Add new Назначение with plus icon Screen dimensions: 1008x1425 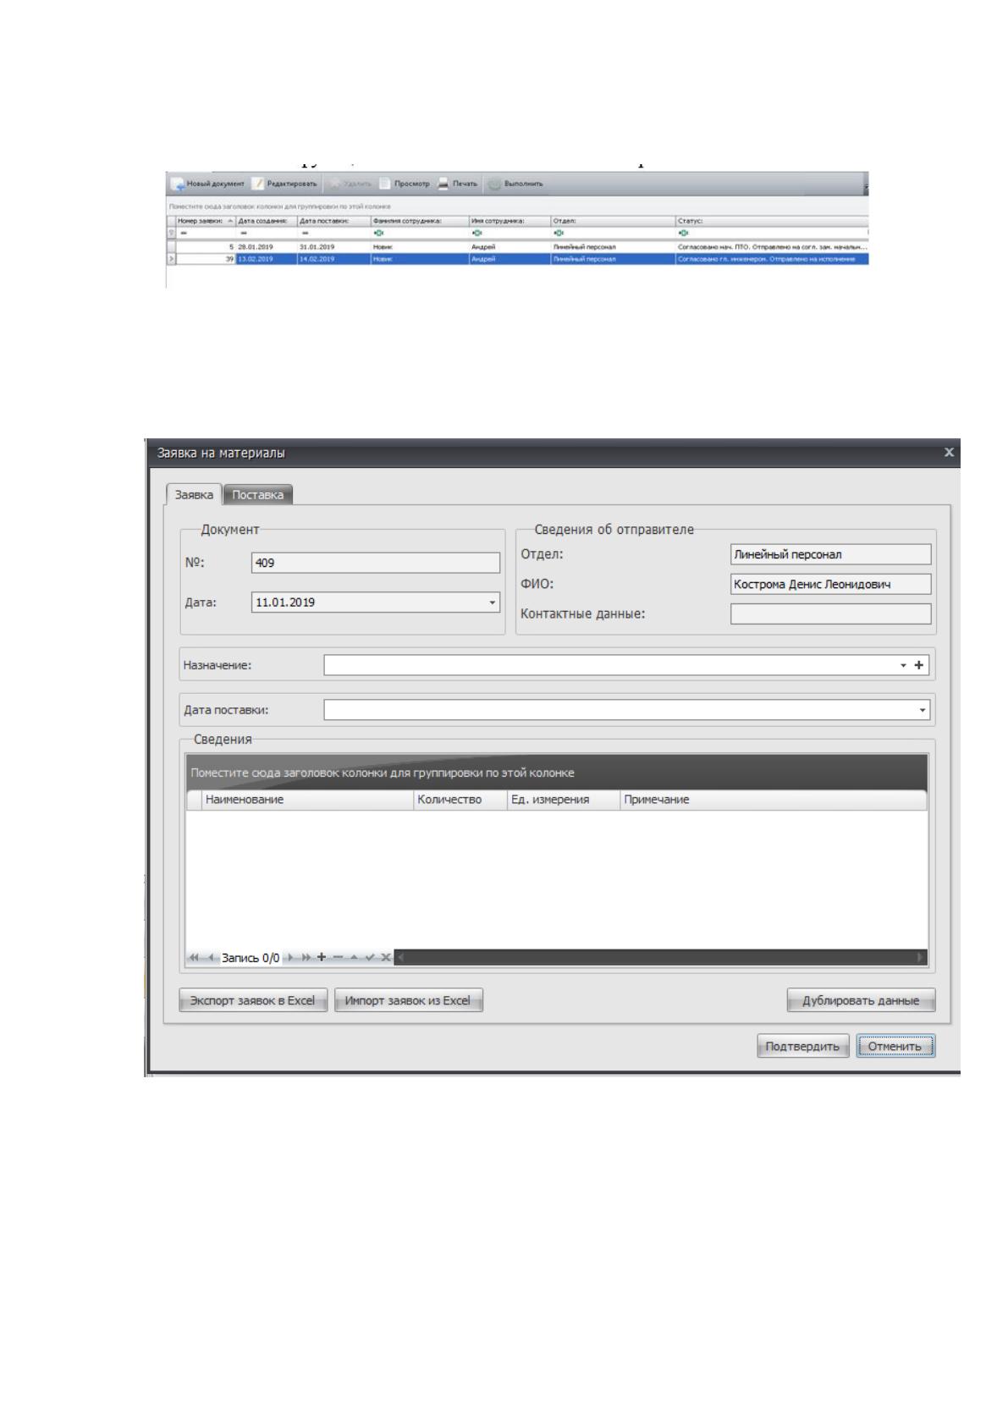(x=919, y=665)
